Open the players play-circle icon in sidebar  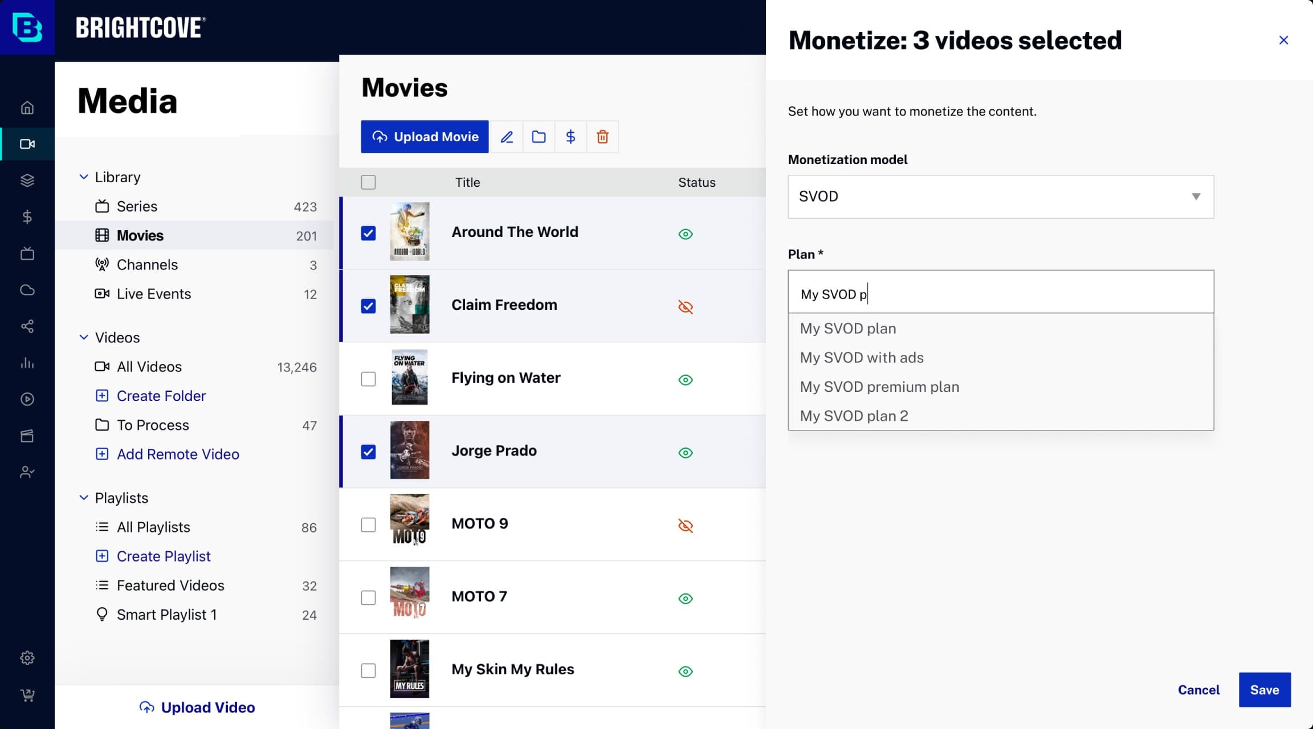27,399
